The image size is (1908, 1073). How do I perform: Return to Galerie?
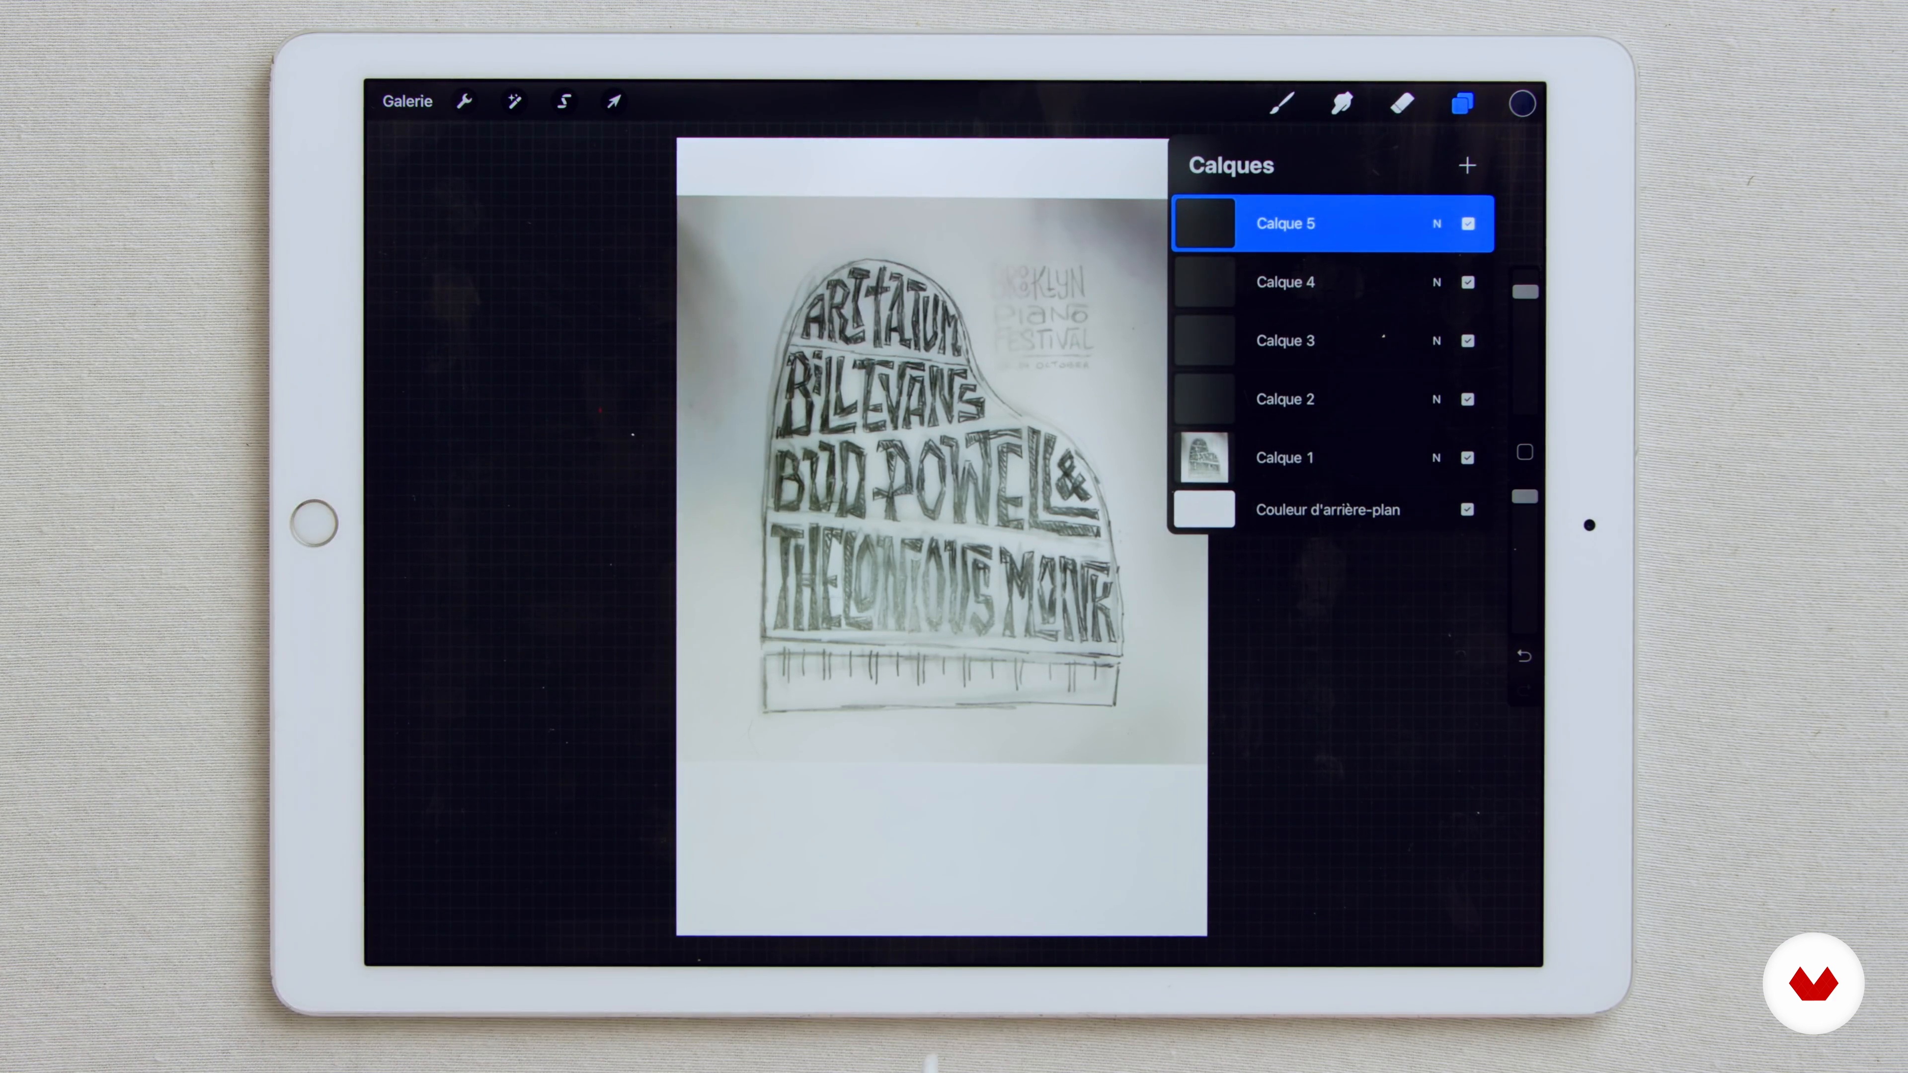[407, 101]
